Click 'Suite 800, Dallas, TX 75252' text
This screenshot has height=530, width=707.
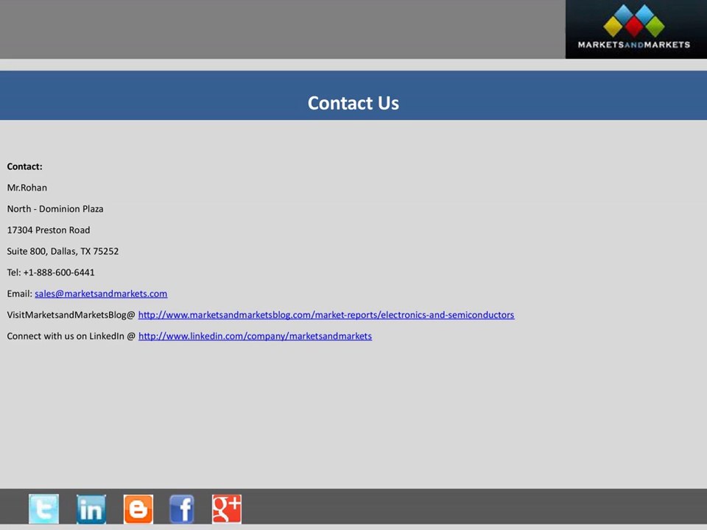63,251
